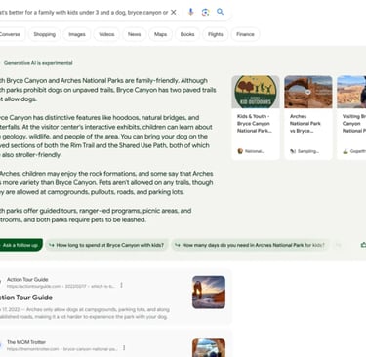Open the Arches National Park vs Bryce card

308,118
